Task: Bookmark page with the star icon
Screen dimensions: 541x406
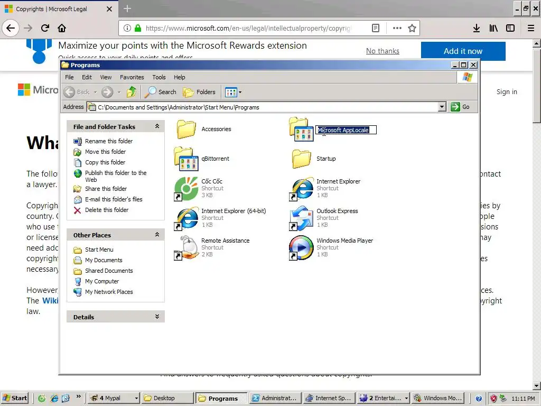Action: pyautogui.click(x=412, y=28)
